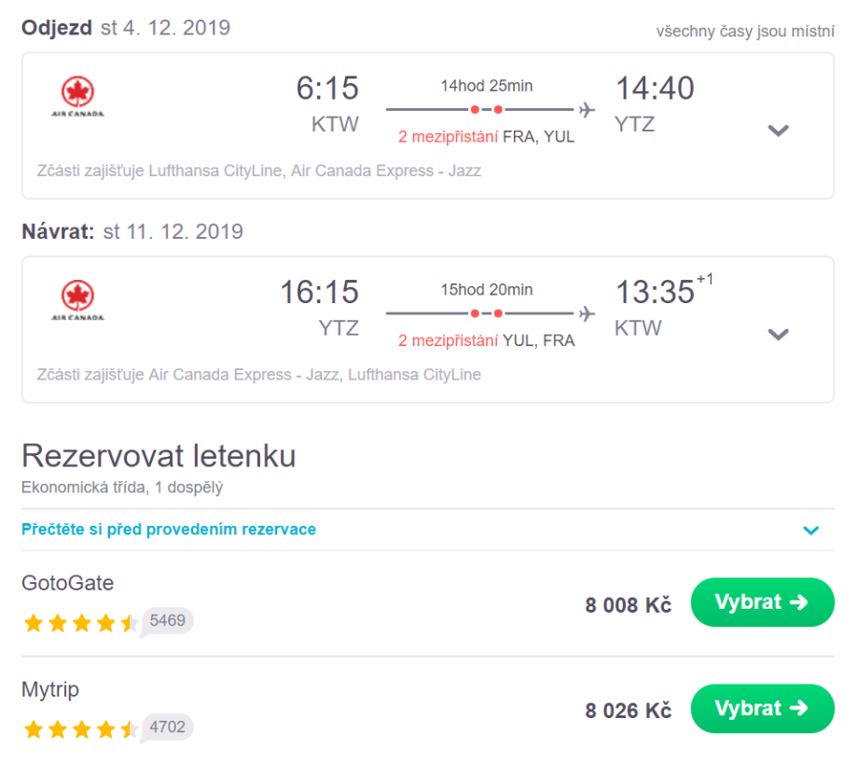Open Mytrip 4702 reviews bubble
The width and height of the screenshot is (858, 761).
click(x=168, y=726)
